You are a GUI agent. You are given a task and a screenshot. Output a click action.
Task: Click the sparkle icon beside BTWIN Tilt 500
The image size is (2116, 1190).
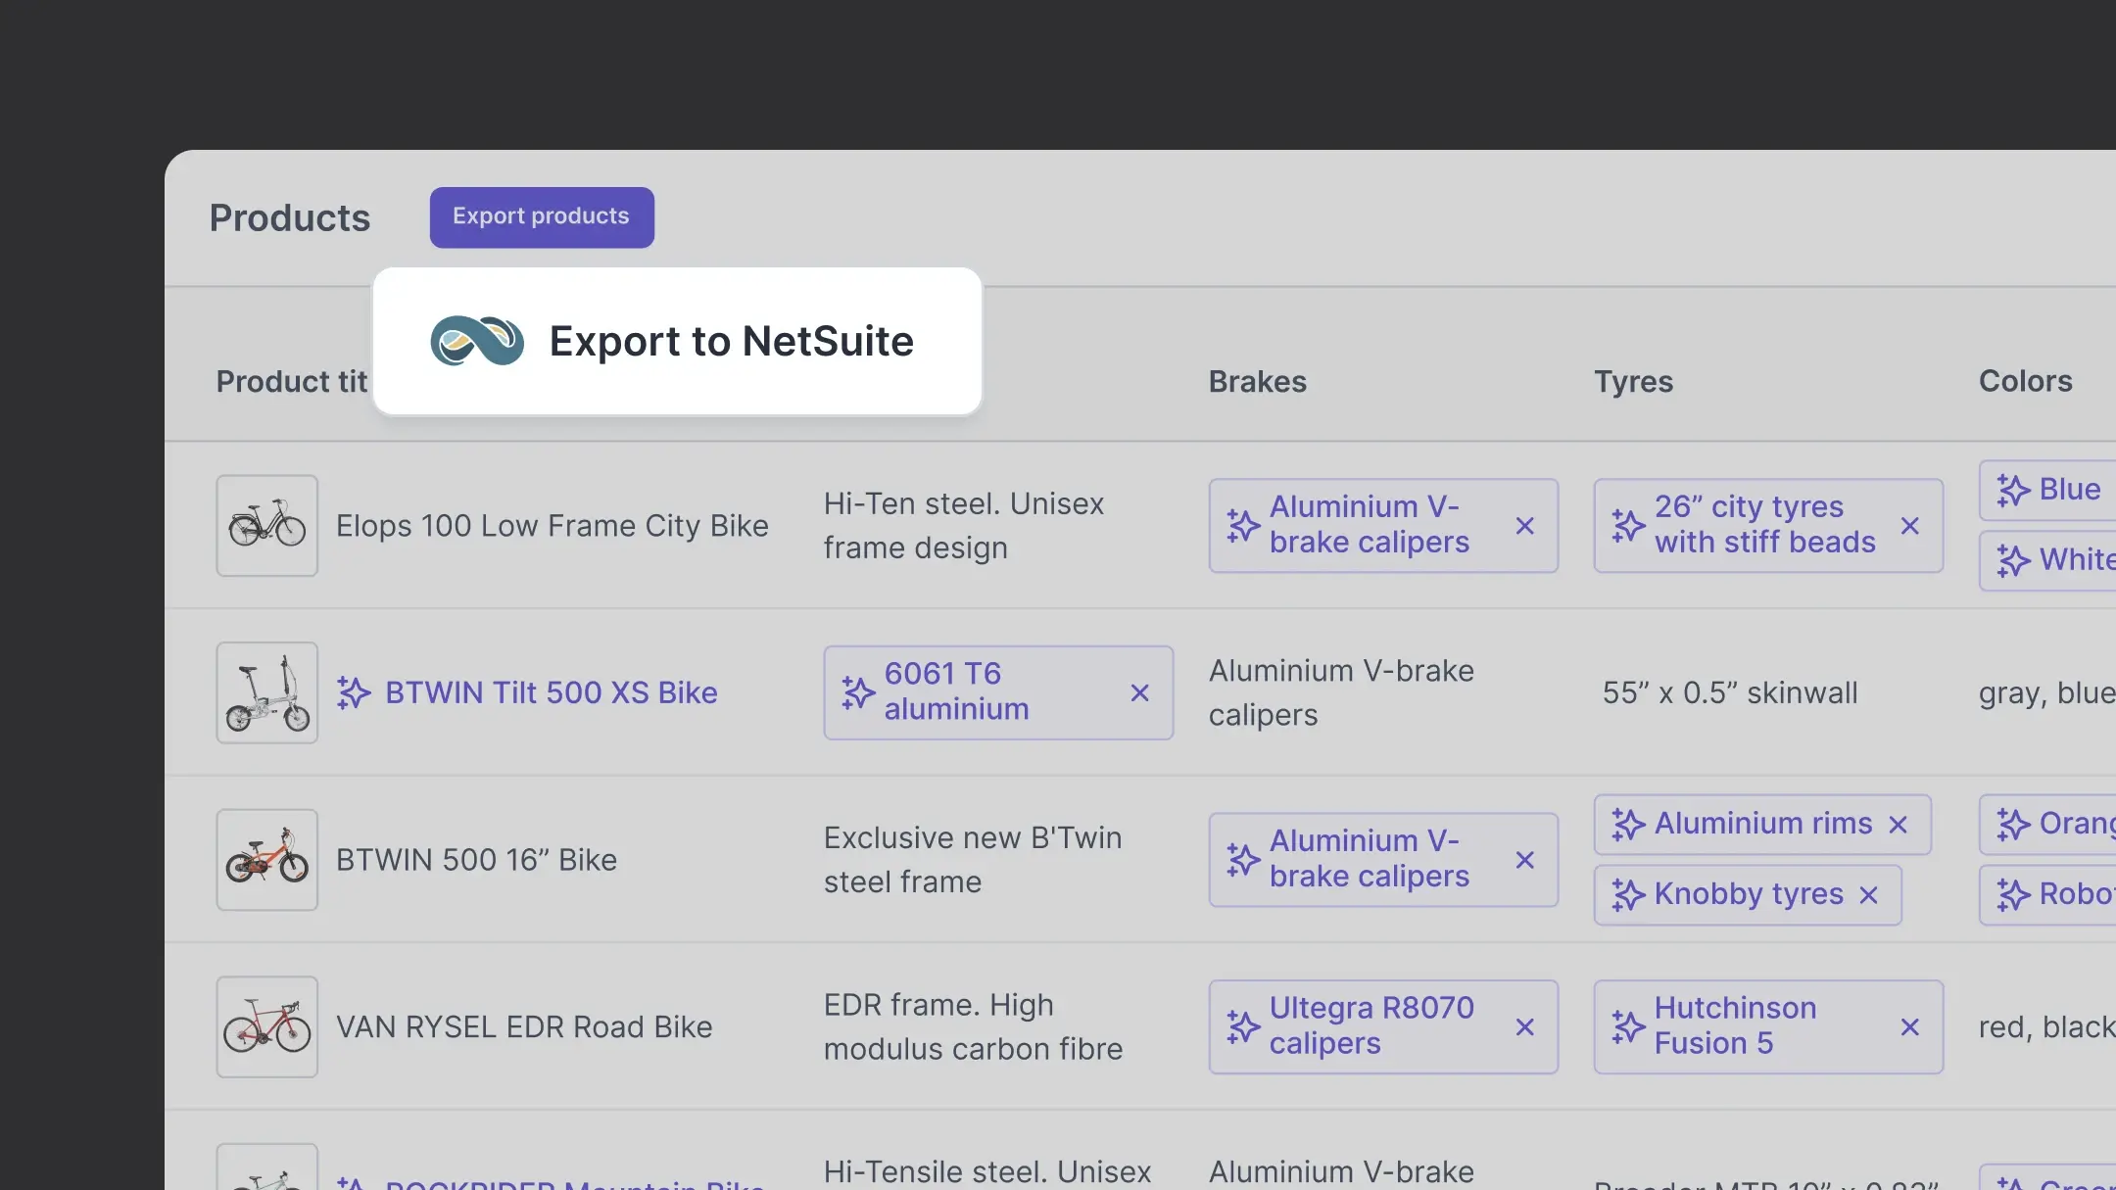coord(354,693)
